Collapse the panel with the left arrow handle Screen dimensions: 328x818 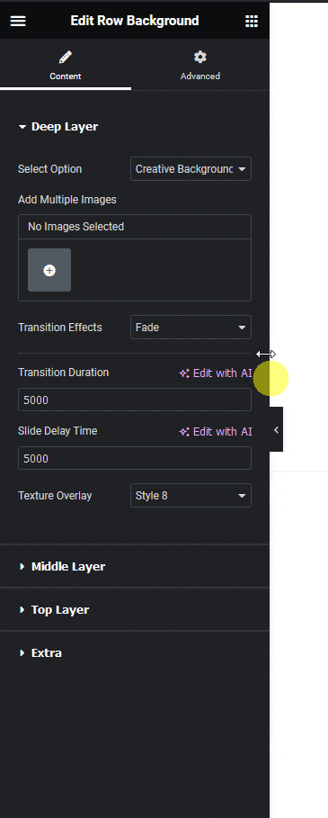(276, 430)
